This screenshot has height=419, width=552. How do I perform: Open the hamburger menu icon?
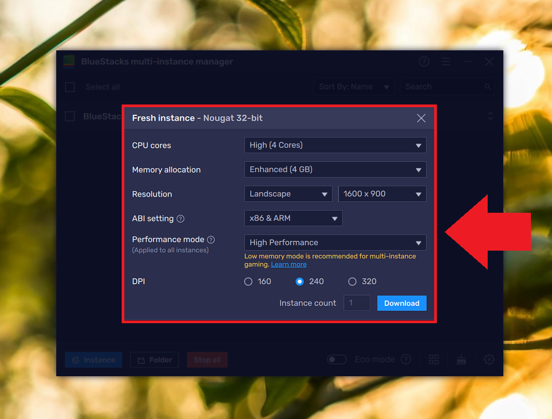[446, 62]
